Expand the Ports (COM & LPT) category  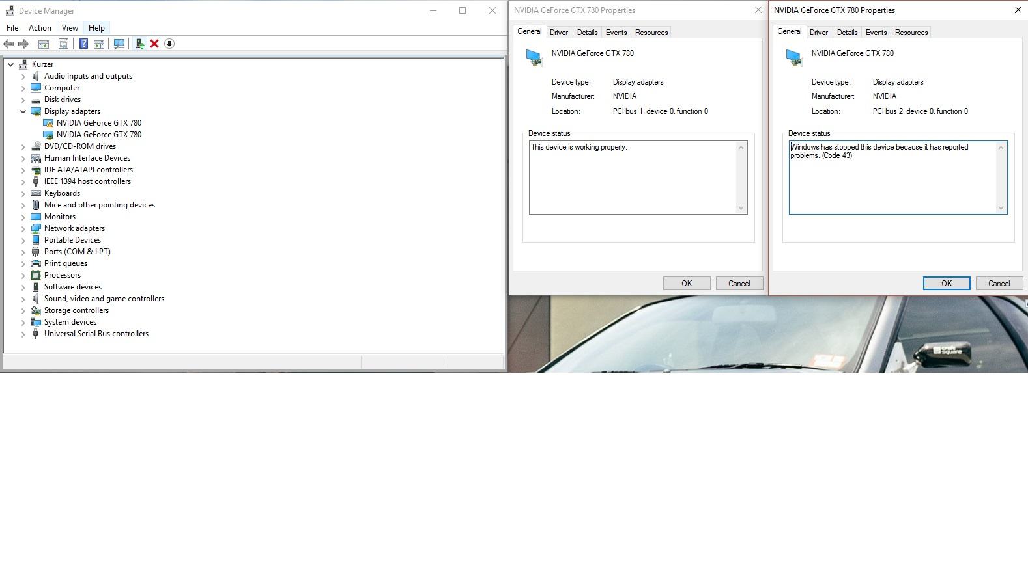point(23,252)
